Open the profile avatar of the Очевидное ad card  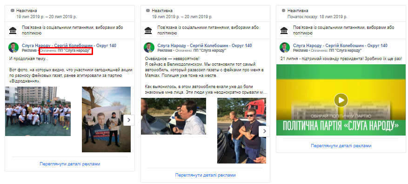[149, 48]
